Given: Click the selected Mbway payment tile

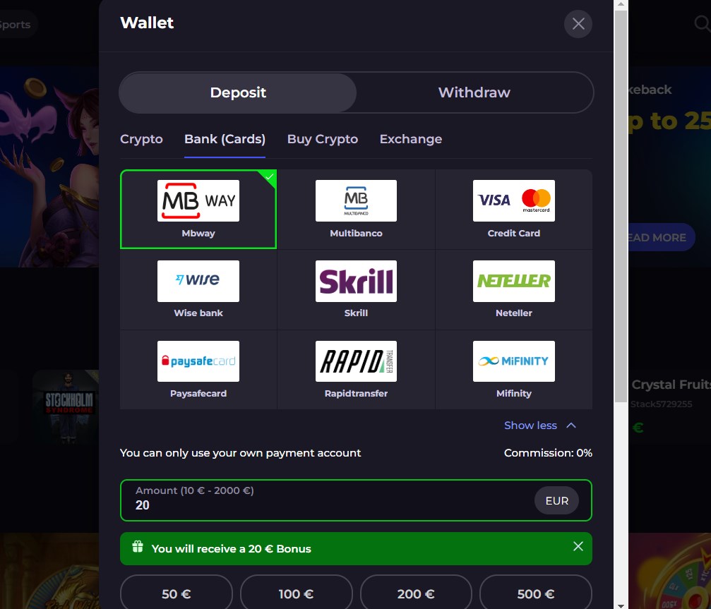Looking at the screenshot, I should point(198,210).
